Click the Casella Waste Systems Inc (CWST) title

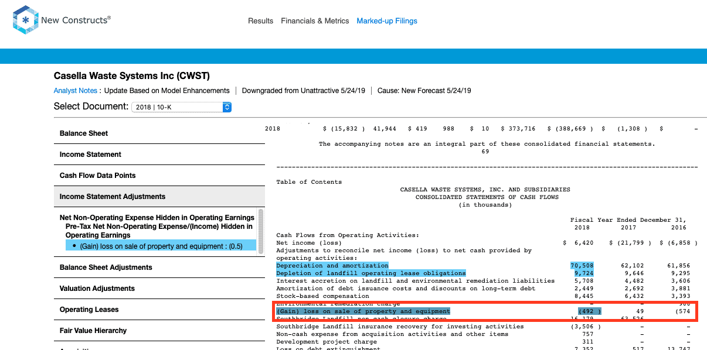pos(132,76)
